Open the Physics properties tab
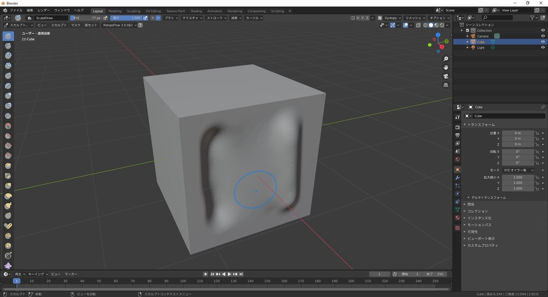 point(458,194)
